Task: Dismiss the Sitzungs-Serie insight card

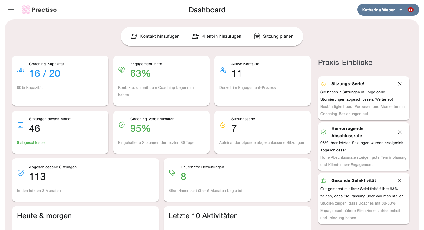Action: click(399, 84)
